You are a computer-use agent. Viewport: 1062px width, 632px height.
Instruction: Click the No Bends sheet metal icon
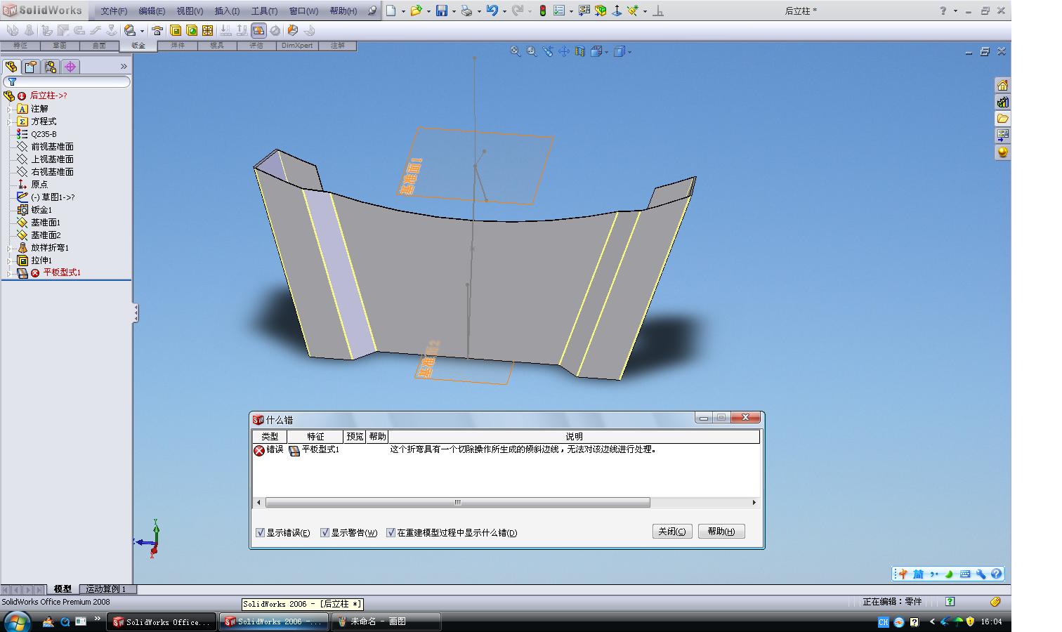point(275,30)
